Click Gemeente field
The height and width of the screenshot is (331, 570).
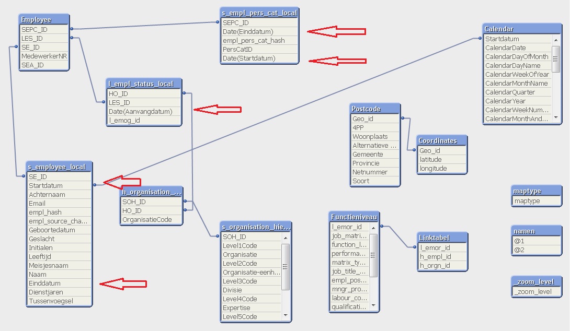[375, 154]
